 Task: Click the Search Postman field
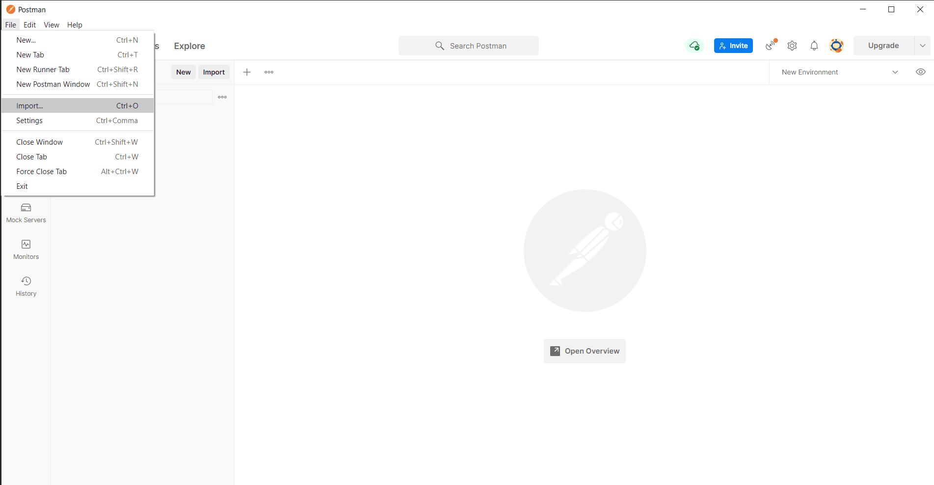click(469, 46)
